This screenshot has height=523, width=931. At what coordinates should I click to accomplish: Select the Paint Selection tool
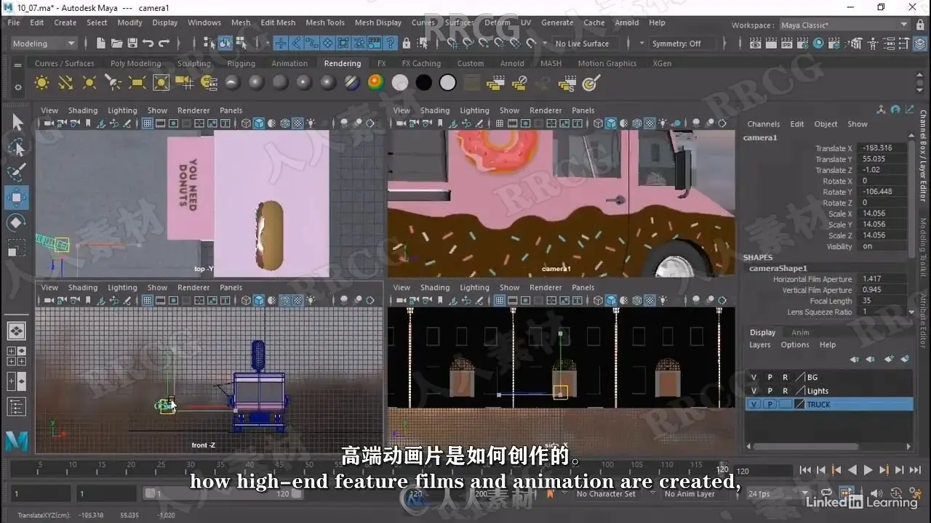[17, 173]
